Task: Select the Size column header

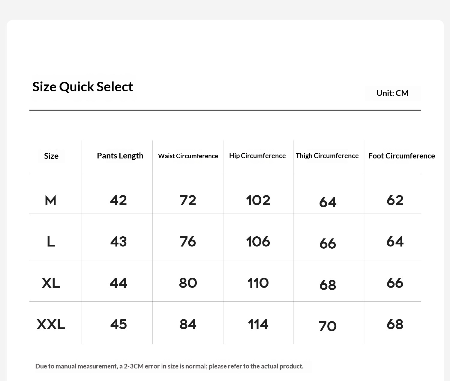Action: 51,156
